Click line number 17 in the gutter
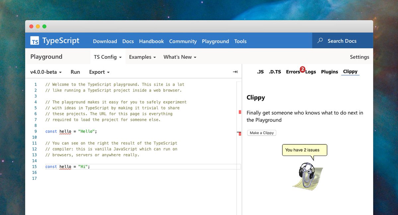 34,179
